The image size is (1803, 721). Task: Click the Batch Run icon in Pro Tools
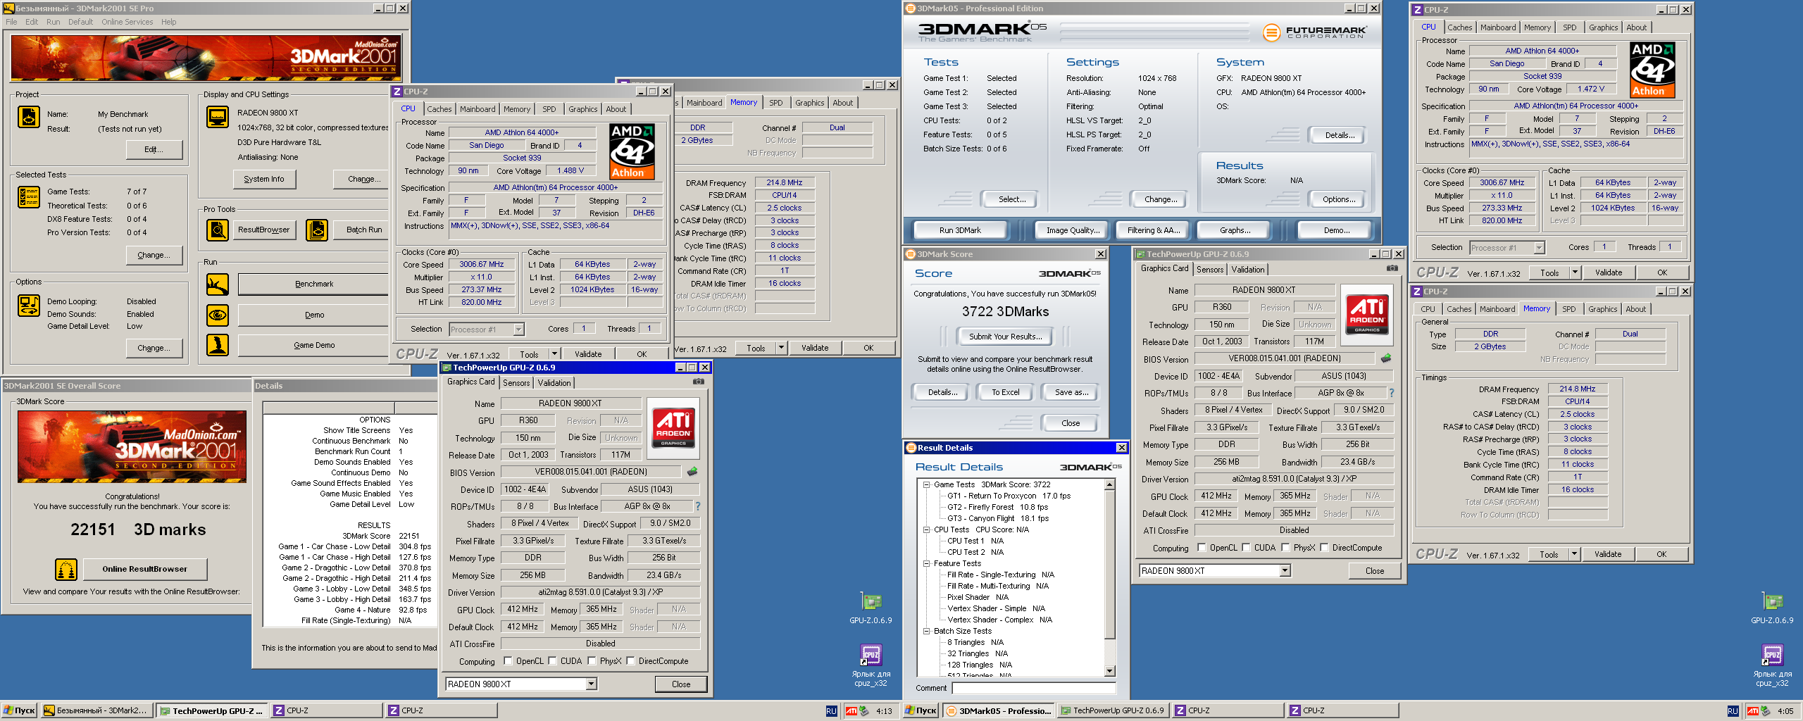pyautogui.click(x=317, y=230)
